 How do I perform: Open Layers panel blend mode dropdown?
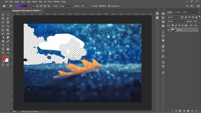[x=176, y=21]
